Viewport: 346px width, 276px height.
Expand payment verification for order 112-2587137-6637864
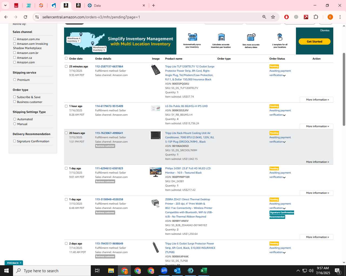(x=284, y=75)
